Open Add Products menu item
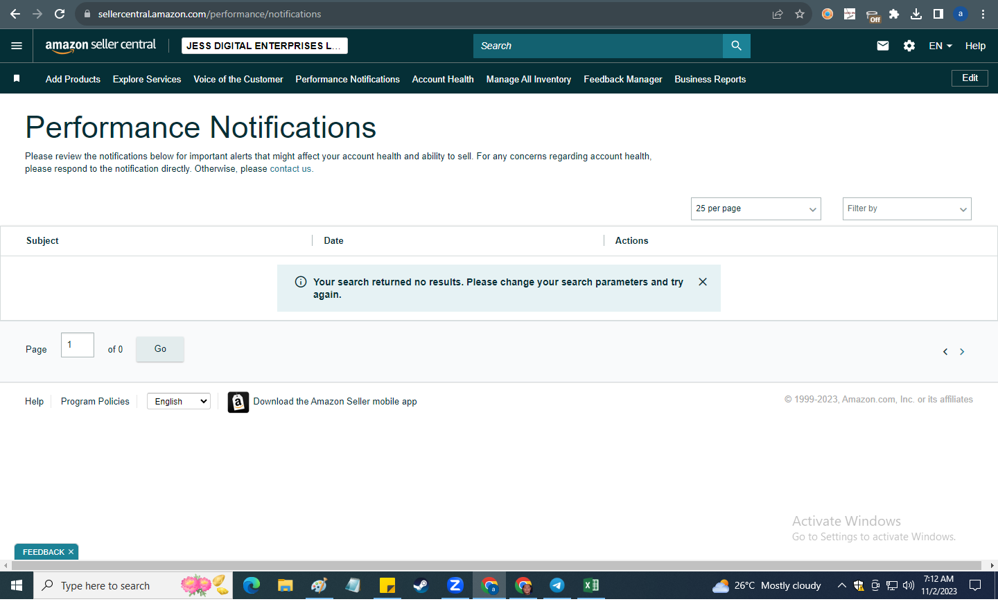Screen dimensions: 998x604 point(73,79)
